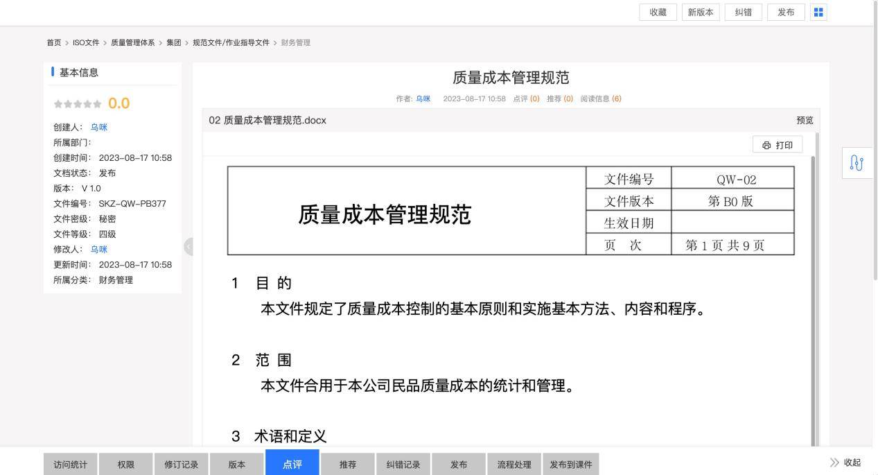The height and width of the screenshot is (475, 878).
Task: Print the document using 打印
Action: coord(778,145)
